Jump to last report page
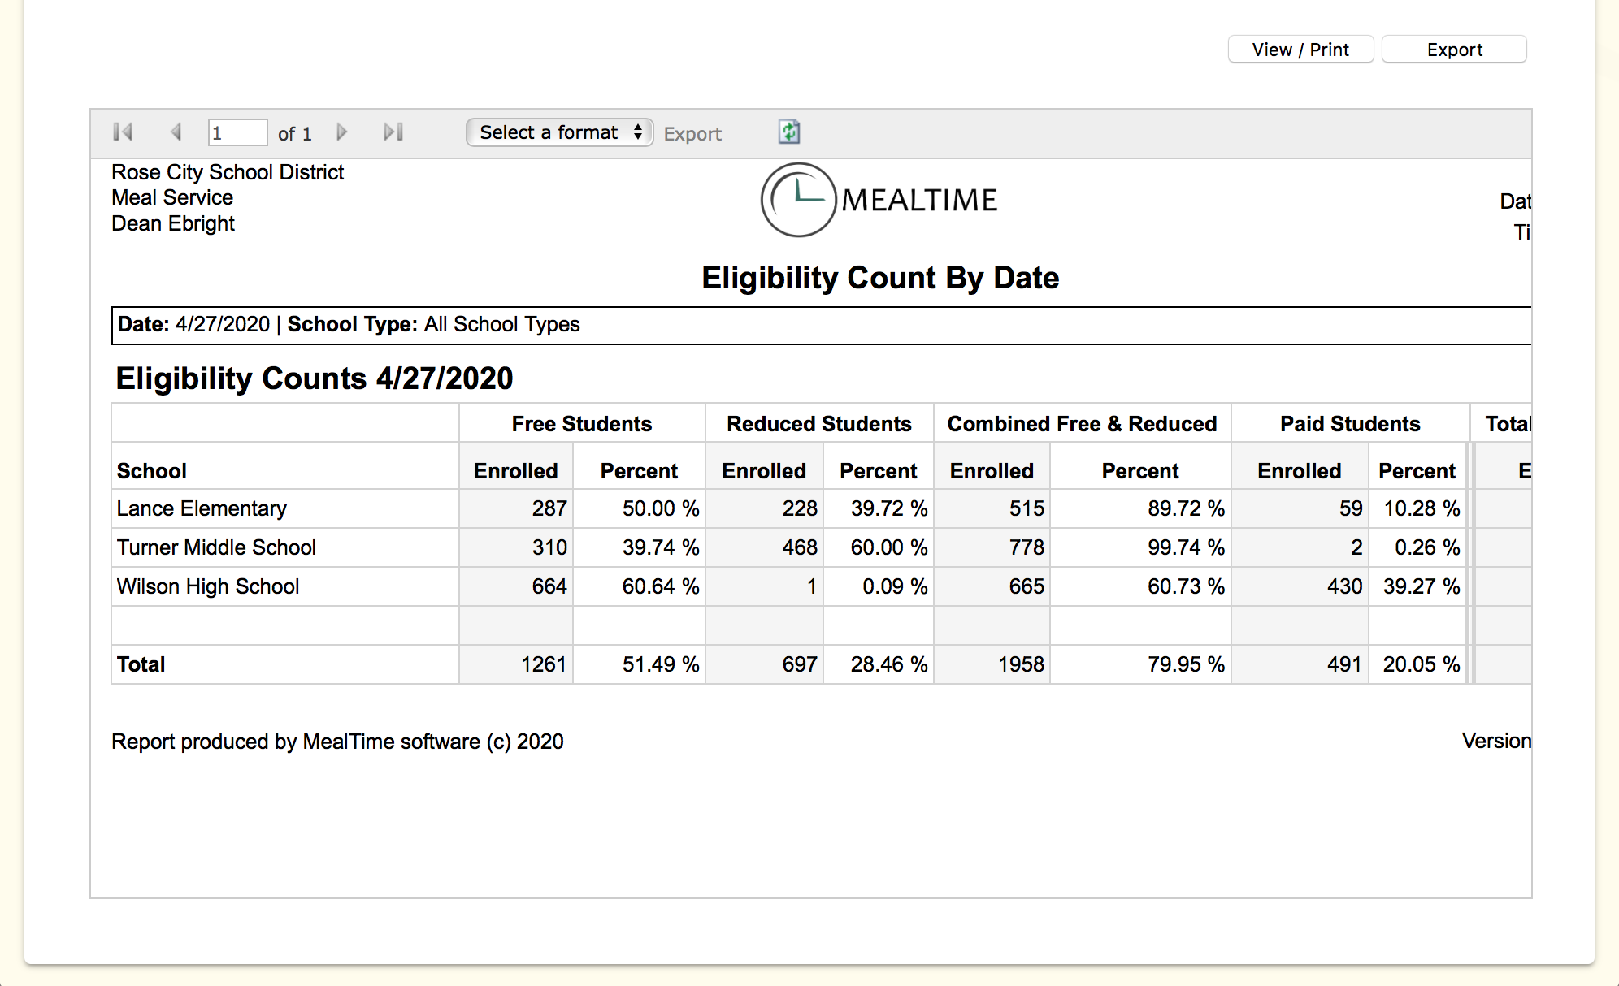Screen dimensions: 1619x986 [x=393, y=132]
